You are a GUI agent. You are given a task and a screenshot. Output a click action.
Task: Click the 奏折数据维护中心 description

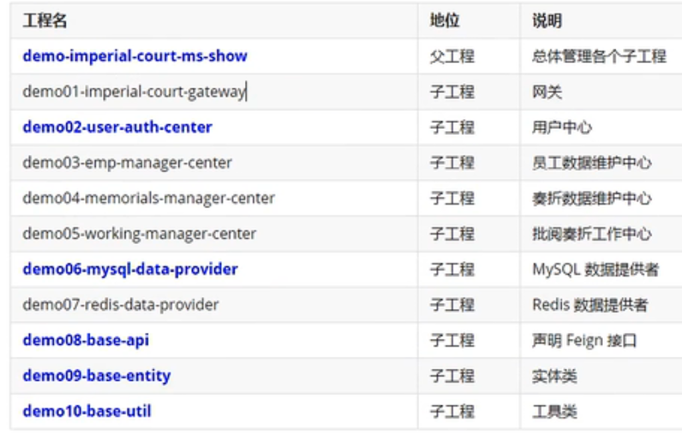(x=592, y=199)
